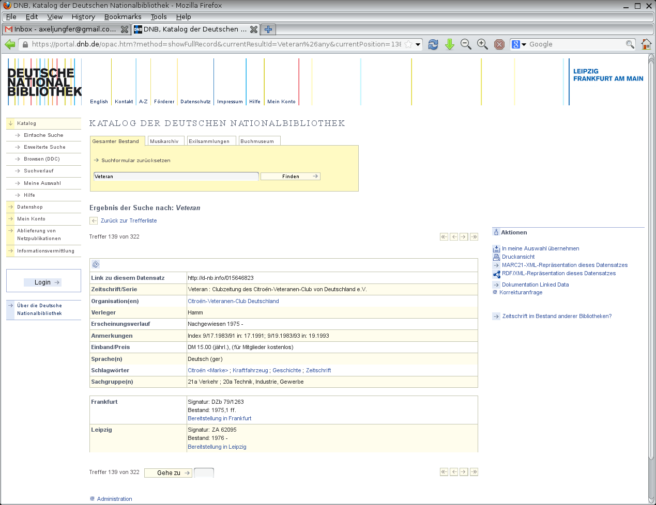Open the Bookmarks menu
Viewport: 656px width, 505px height.
point(123,17)
